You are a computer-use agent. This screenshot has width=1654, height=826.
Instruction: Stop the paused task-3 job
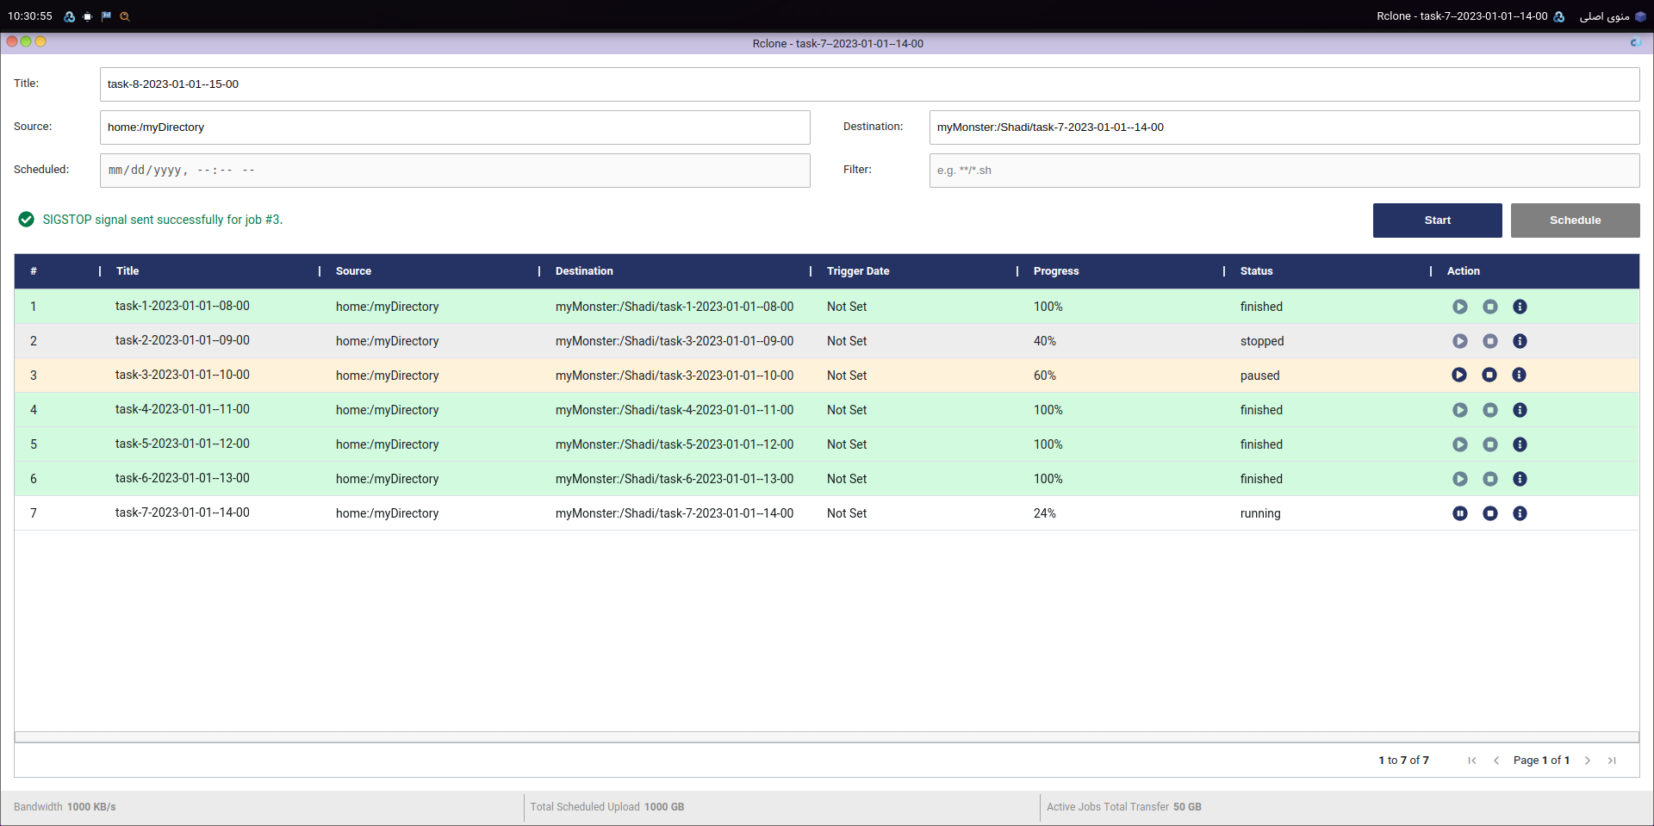point(1489,375)
